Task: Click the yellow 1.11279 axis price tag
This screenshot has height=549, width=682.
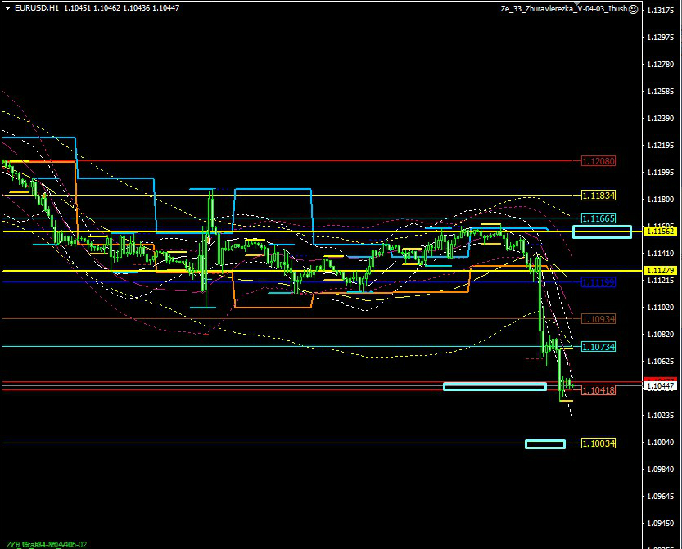Action: tap(660, 271)
